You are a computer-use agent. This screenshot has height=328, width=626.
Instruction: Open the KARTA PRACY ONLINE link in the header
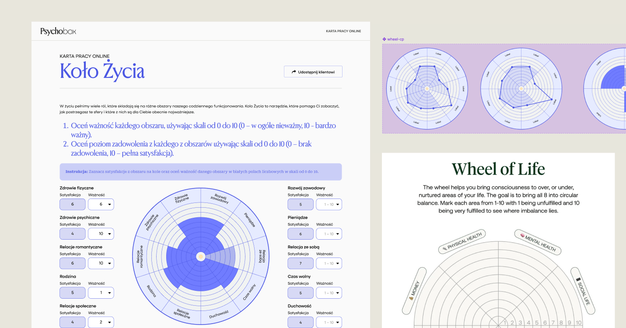(x=343, y=31)
